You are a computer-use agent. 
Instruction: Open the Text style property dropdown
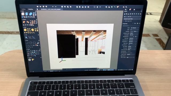coord(133,38)
